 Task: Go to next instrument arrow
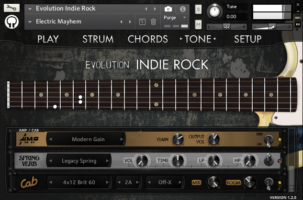coord(155,9)
